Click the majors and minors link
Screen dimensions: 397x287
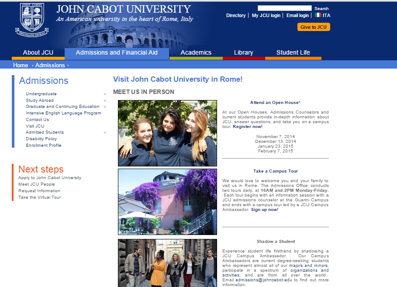[x=309, y=266]
